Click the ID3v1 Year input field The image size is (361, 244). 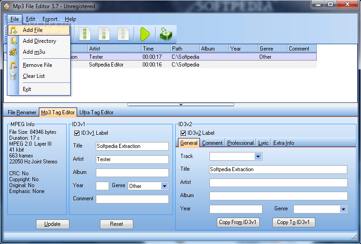(x=102, y=186)
